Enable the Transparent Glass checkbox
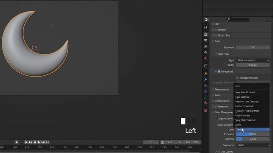 click(x=237, y=78)
